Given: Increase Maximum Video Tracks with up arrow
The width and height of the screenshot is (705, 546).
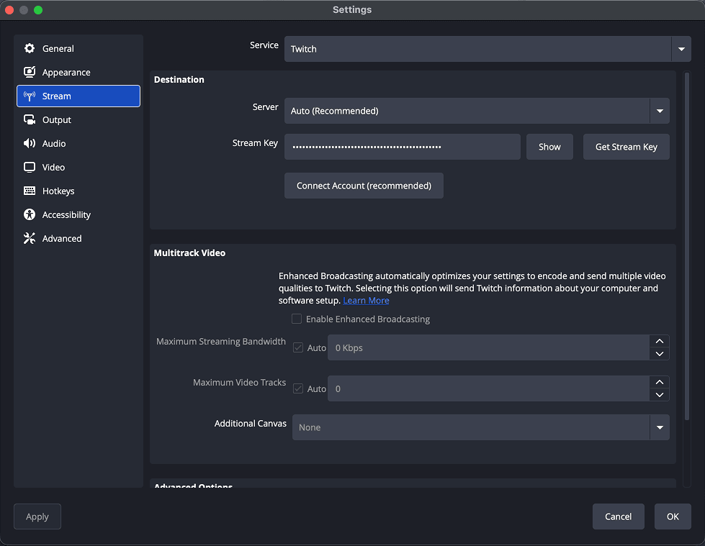Looking at the screenshot, I should (659, 383).
